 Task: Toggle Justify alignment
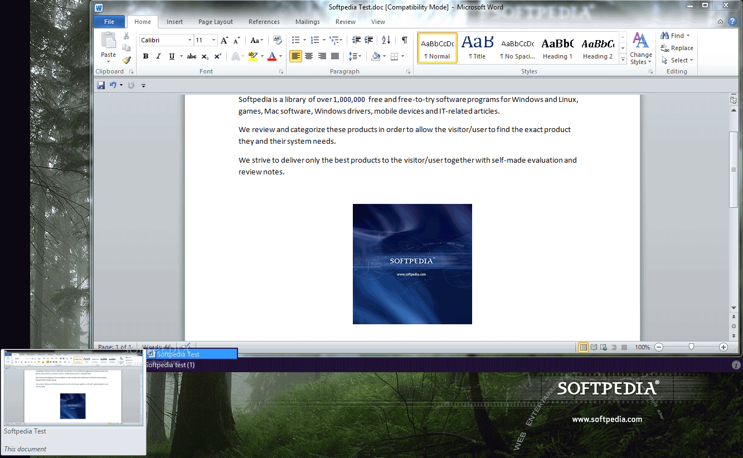(335, 56)
